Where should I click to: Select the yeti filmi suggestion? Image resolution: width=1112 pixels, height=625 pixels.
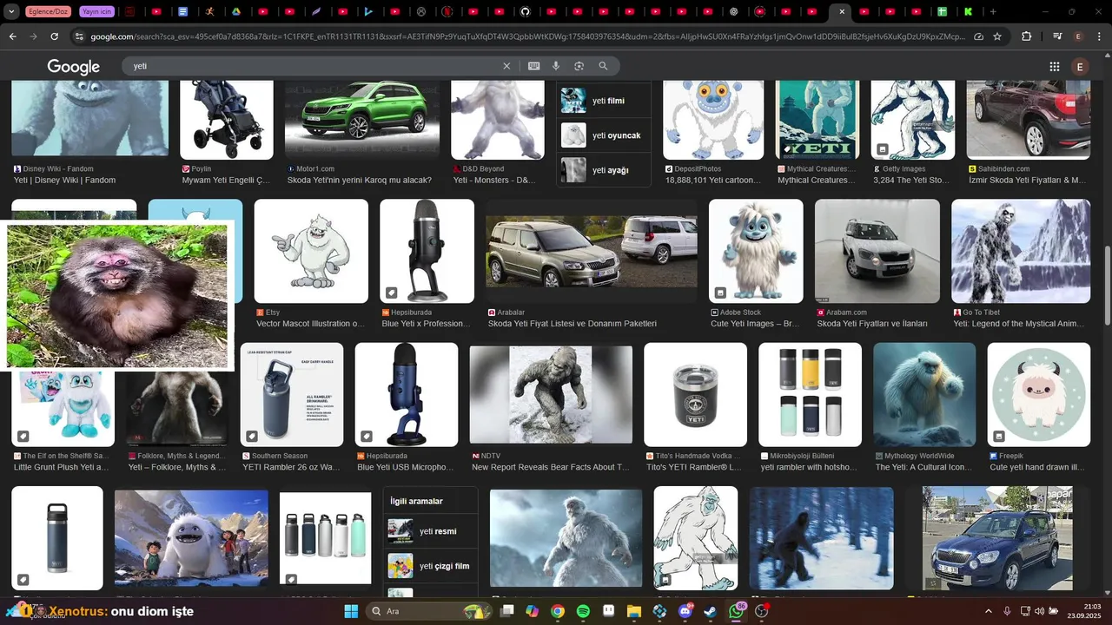pos(604,101)
